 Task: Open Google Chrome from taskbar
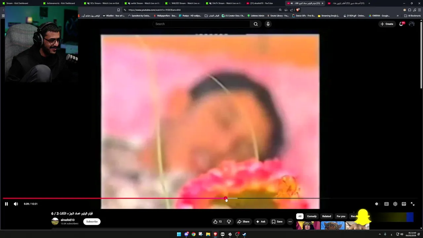click(x=194, y=234)
